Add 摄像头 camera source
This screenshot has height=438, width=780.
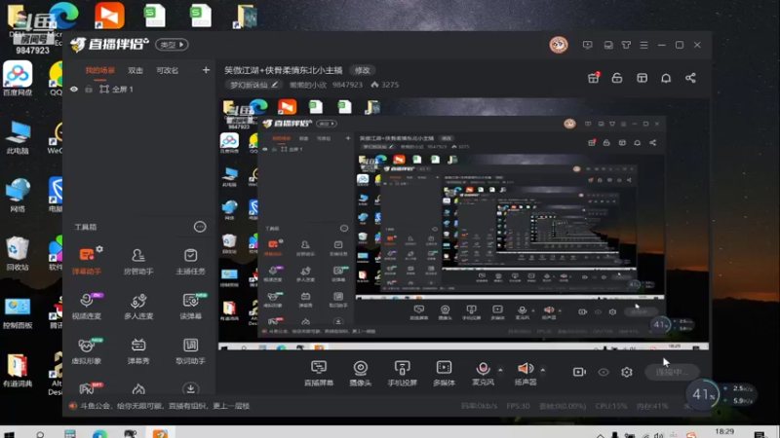point(361,373)
